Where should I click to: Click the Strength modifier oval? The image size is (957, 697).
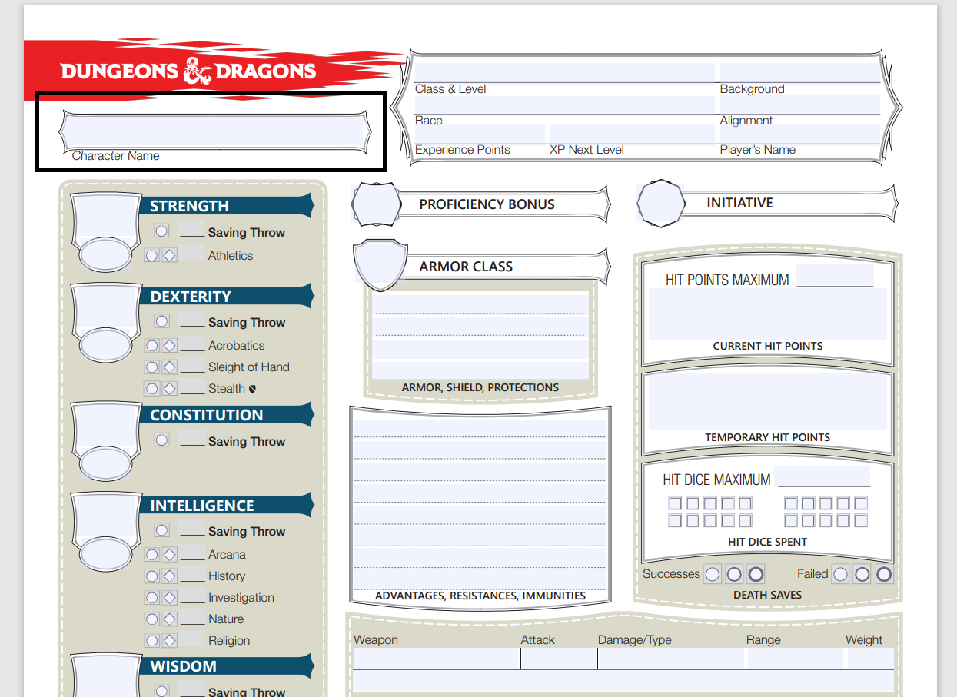106,255
